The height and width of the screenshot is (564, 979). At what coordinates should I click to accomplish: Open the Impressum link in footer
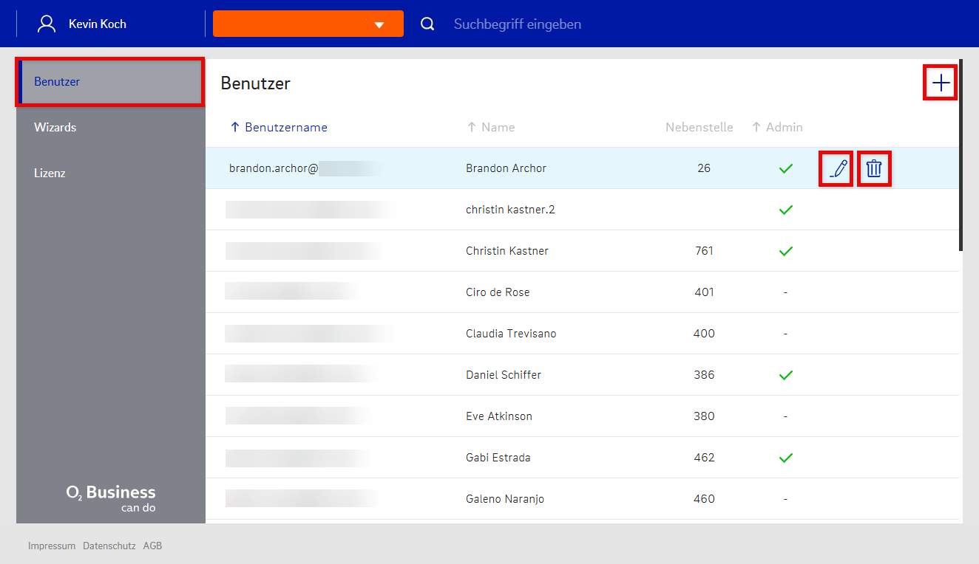click(52, 546)
